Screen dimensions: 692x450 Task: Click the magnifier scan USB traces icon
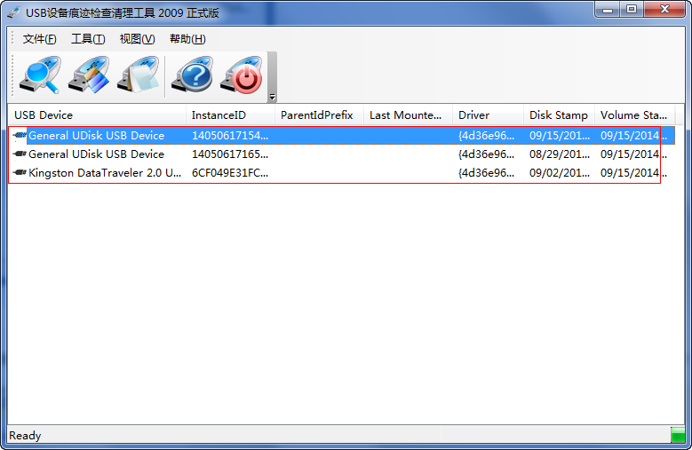point(40,75)
